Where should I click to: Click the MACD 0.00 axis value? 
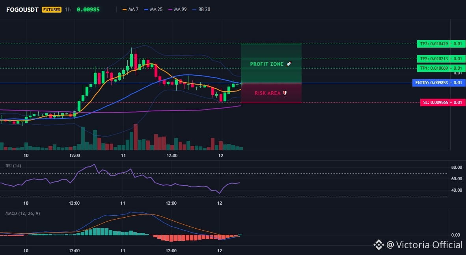[456, 235]
